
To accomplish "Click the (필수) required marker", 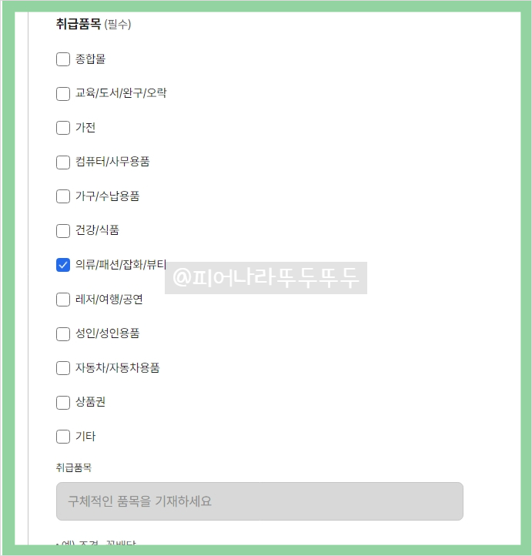I will (x=118, y=25).
